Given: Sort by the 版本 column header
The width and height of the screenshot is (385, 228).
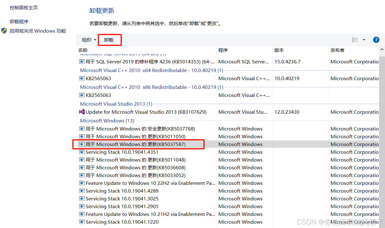Looking at the screenshot, I should pos(279,50).
